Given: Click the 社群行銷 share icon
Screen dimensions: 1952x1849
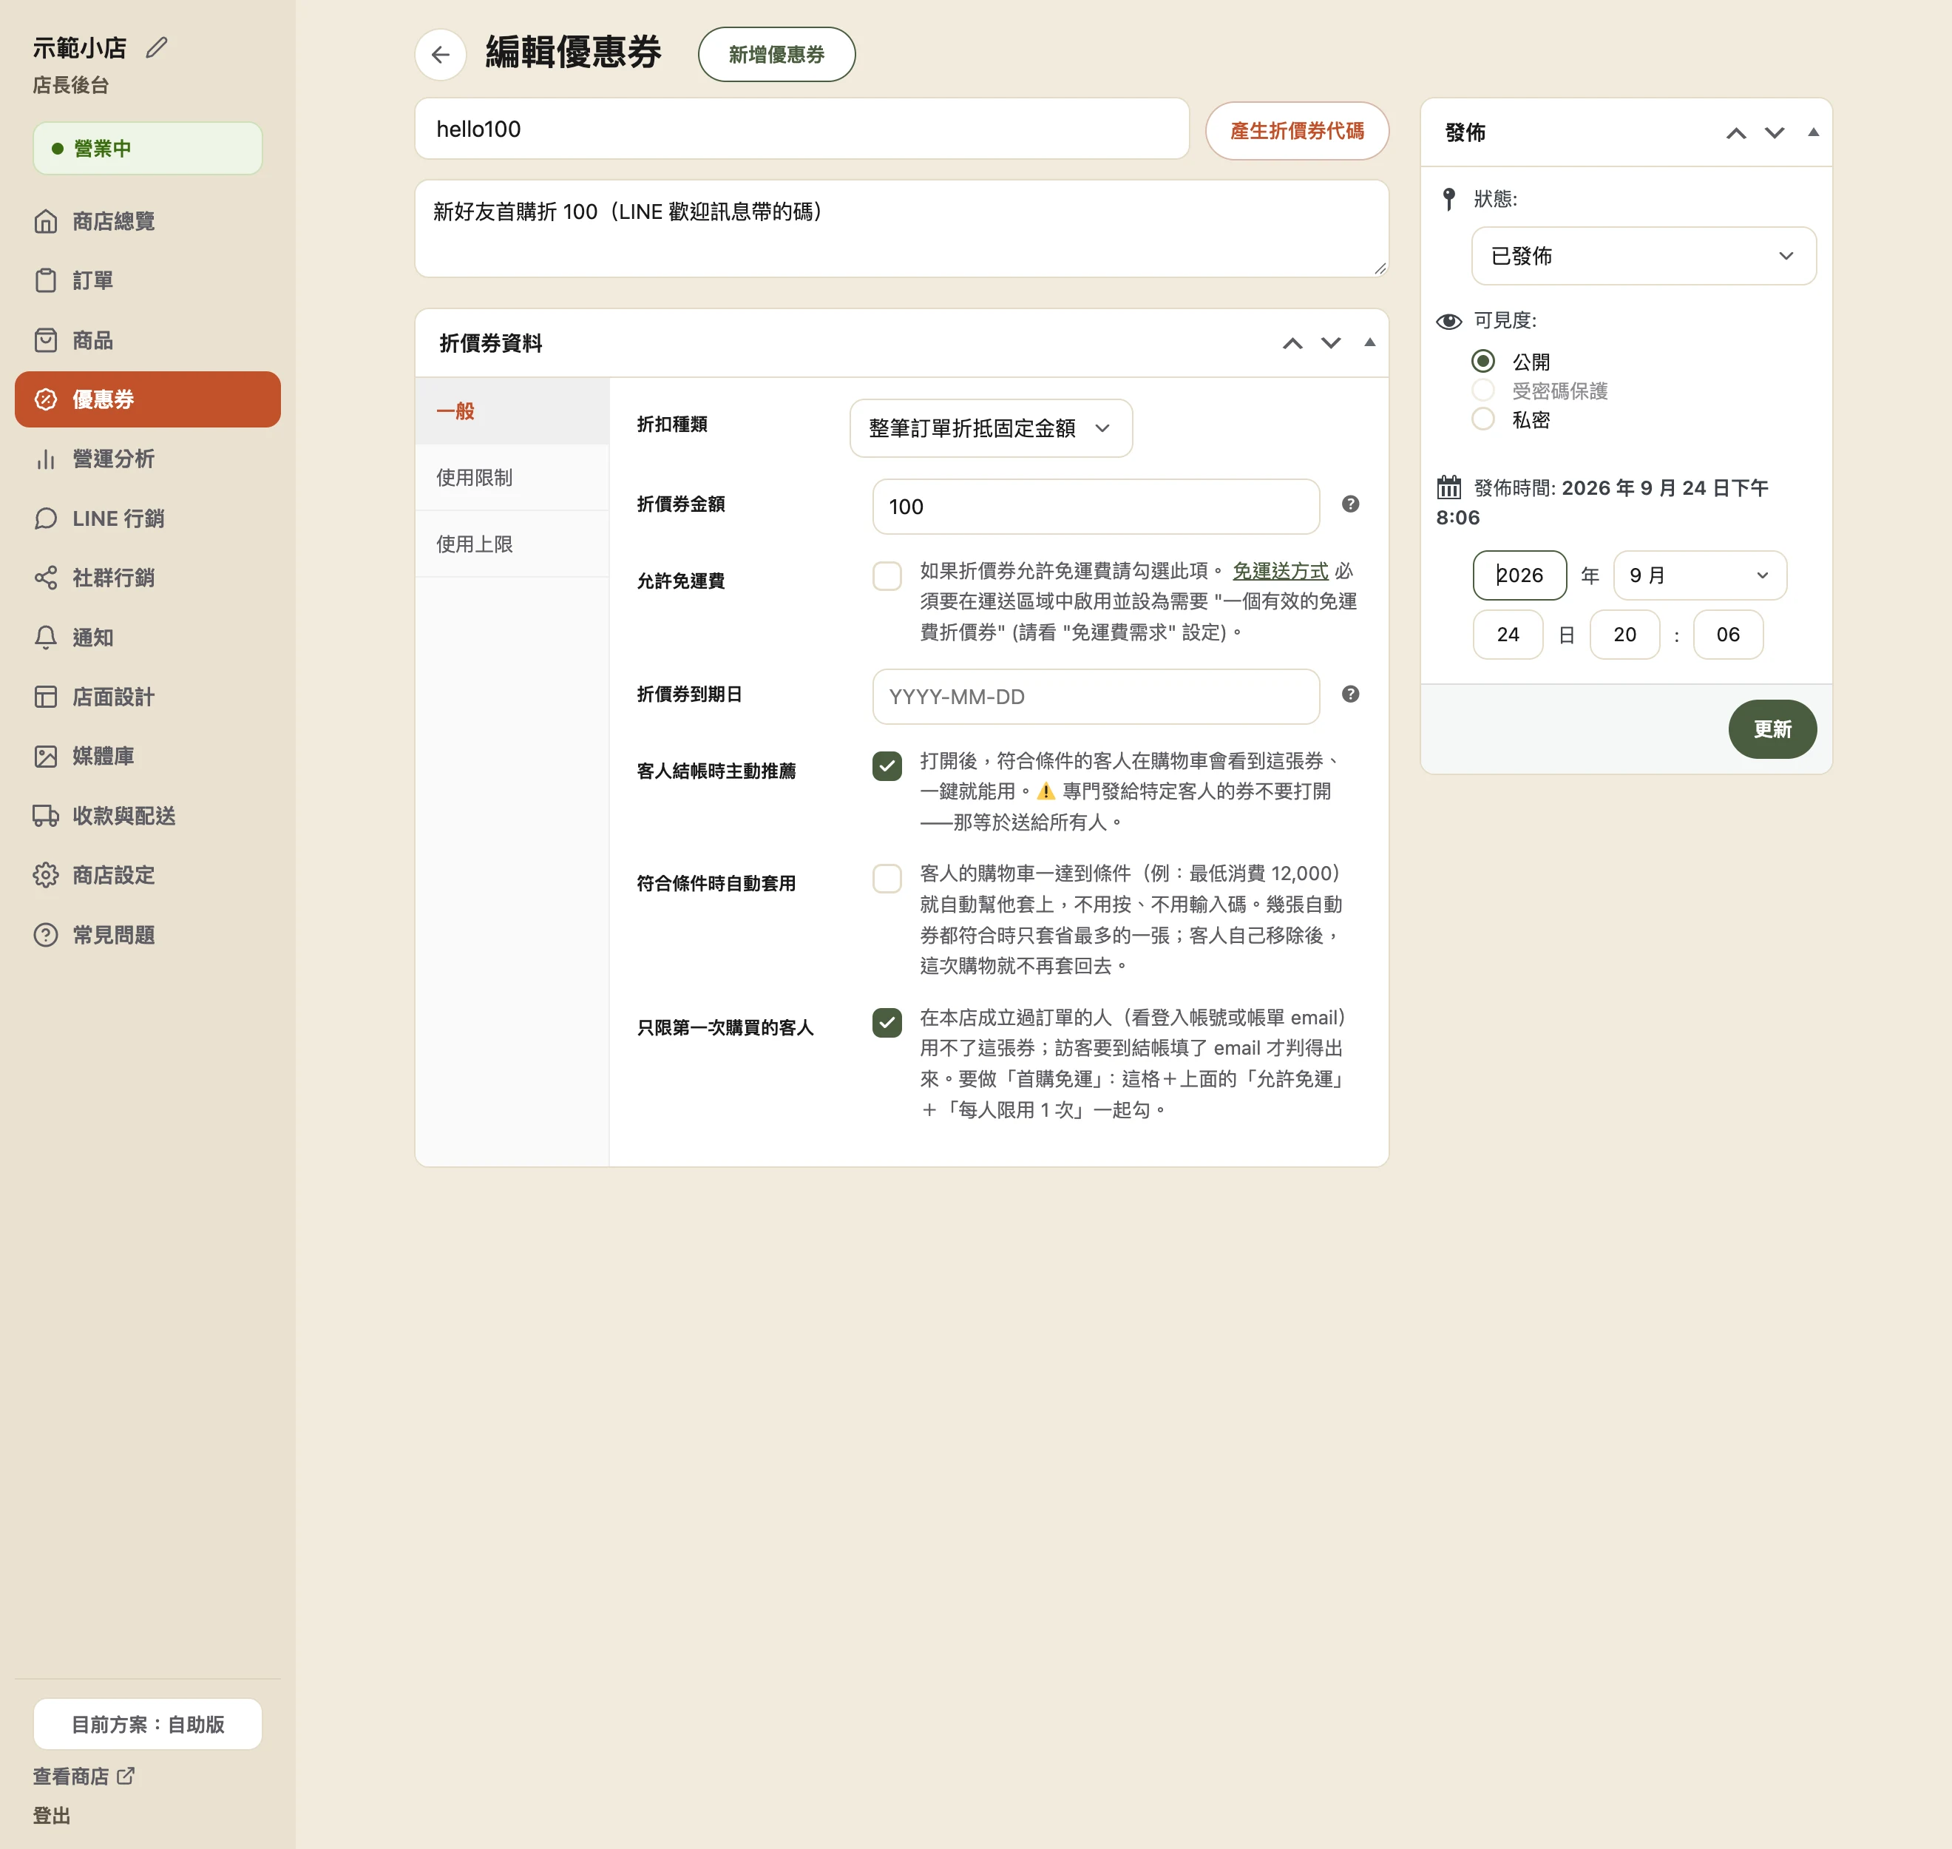Looking at the screenshot, I should point(45,578).
